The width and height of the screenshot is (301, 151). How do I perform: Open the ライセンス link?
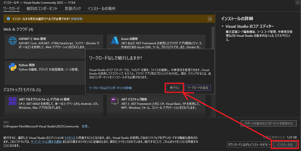70,138
